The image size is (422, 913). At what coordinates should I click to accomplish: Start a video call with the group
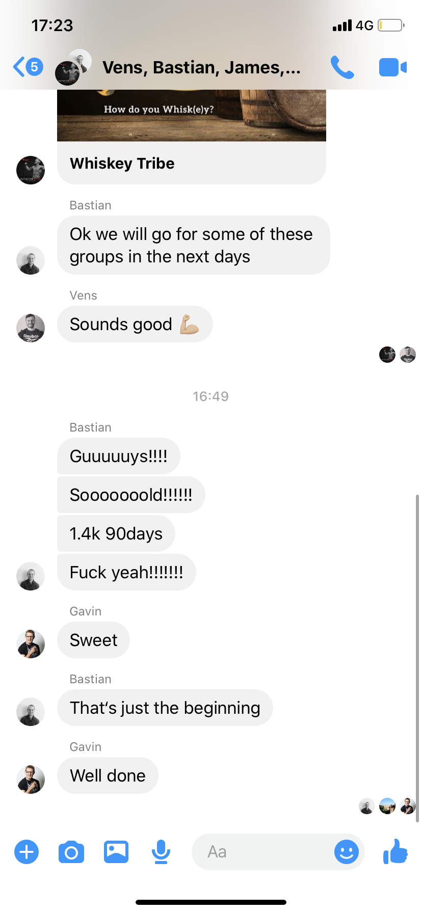click(x=392, y=67)
